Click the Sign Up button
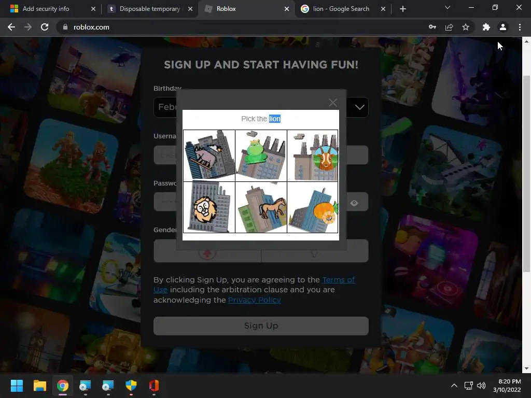This screenshot has width=531, height=398. (x=261, y=325)
